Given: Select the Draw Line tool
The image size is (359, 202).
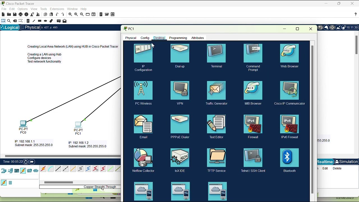Looking at the screenshot, I should [x=34, y=21].
